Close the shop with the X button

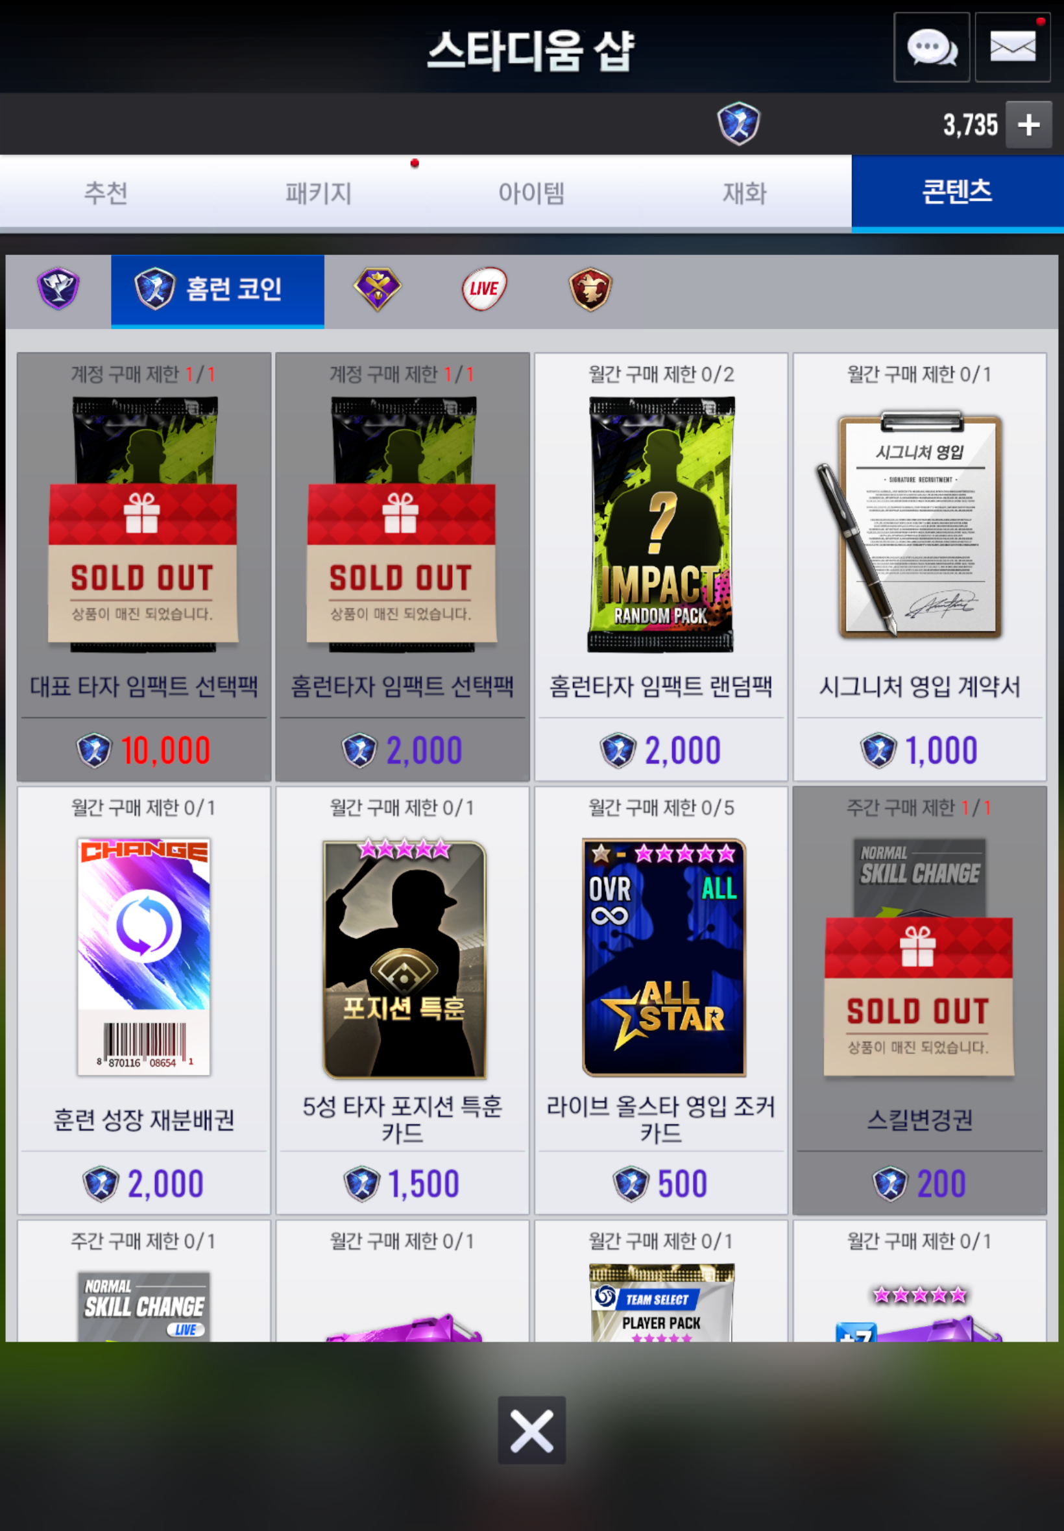pyautogui.click(x=531, y=1430)
